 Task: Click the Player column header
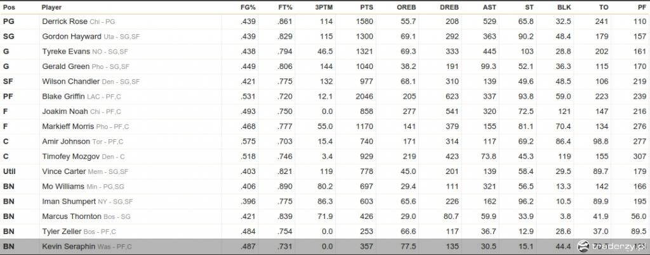coord(52,8)
